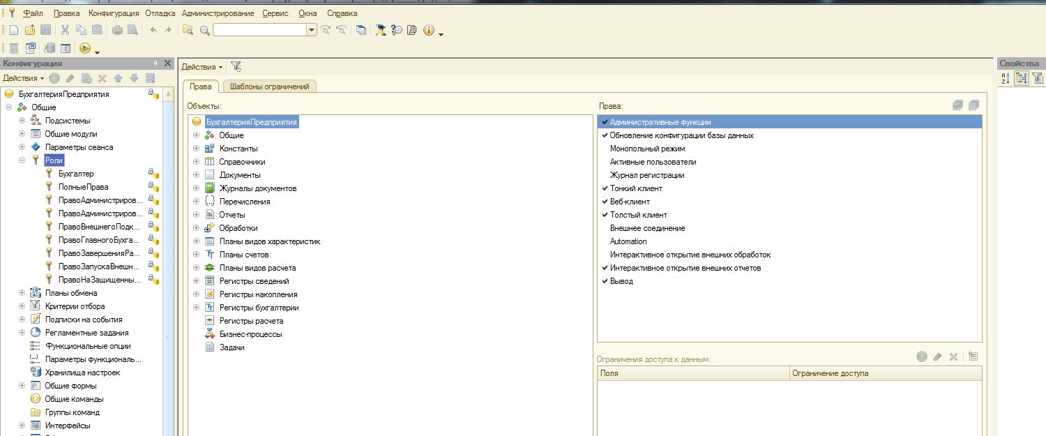The image size is (1046, 436).
Task: Select Бизнес-процессы in the Объекты list
Action: click(251, 334)
